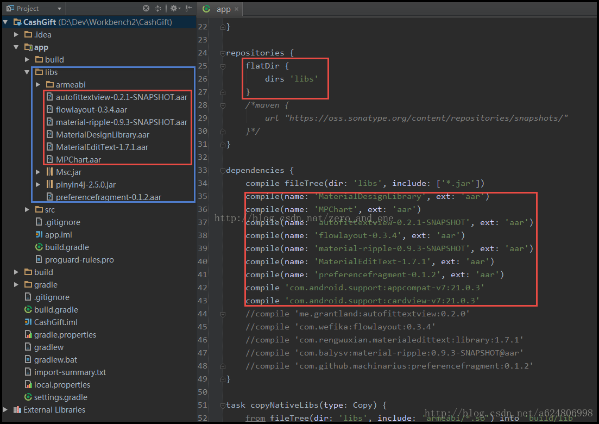Fold the repositories block at line 24
This screenshot has height=424, width=599.
point(223,53)
